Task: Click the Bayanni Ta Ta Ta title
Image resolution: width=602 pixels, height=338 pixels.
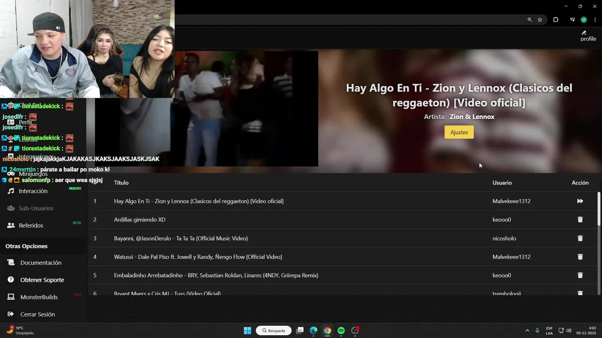Action: coord(181,238)
